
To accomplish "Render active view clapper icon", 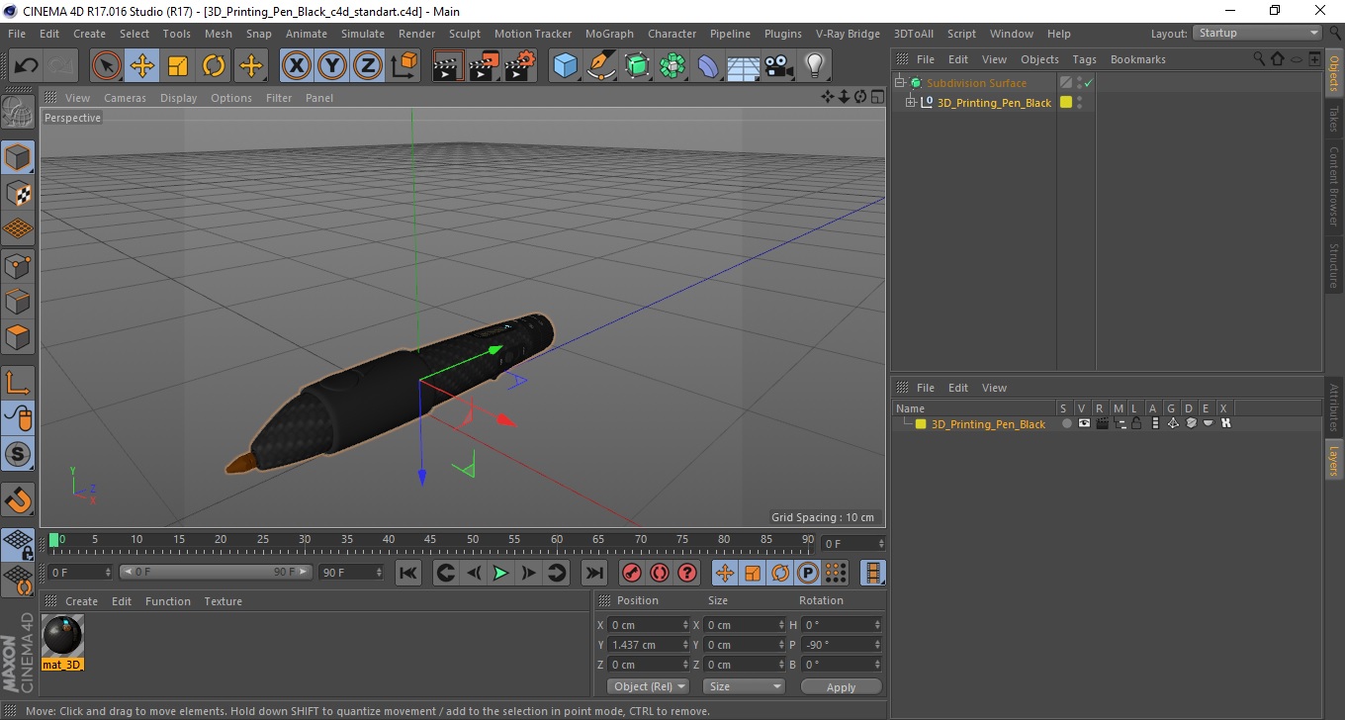I will click(448, 66).
